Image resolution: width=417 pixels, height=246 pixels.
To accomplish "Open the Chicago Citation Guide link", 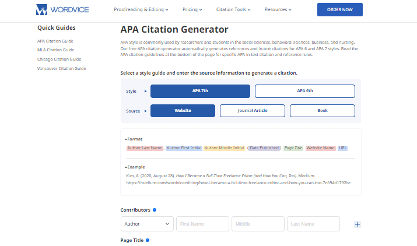I will tap(59, 59).
